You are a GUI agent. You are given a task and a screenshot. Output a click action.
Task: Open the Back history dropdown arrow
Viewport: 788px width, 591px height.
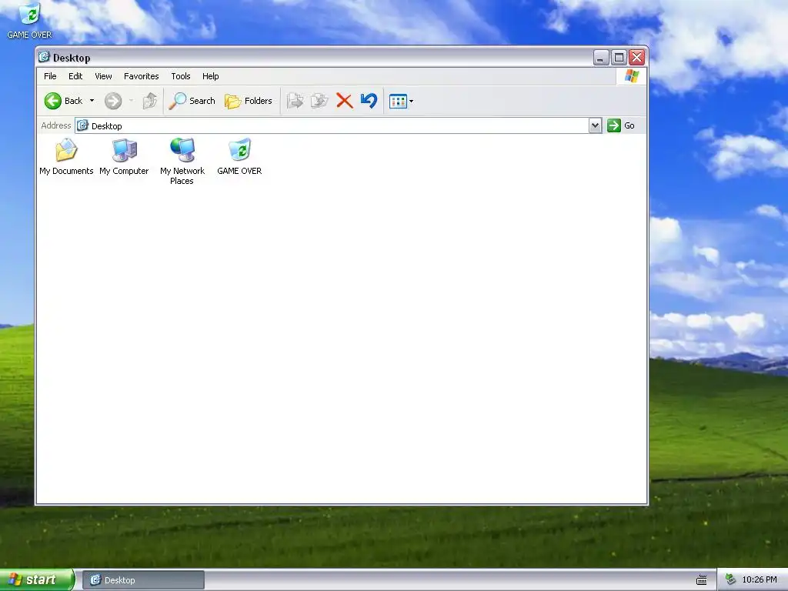pyautogui.click(x=92, y=101)
